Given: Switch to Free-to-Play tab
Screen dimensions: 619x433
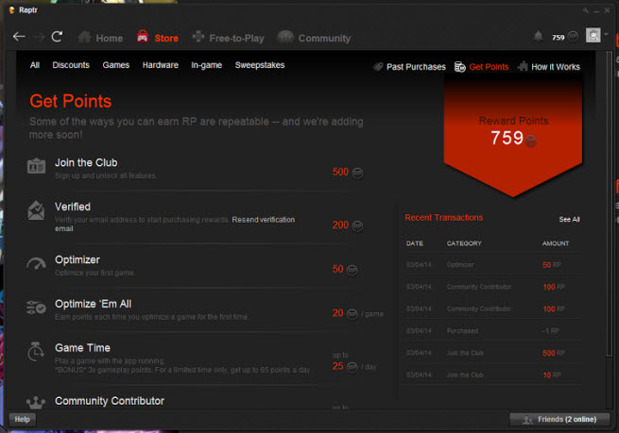Looking at the screenshot, I should pos(228,38).
